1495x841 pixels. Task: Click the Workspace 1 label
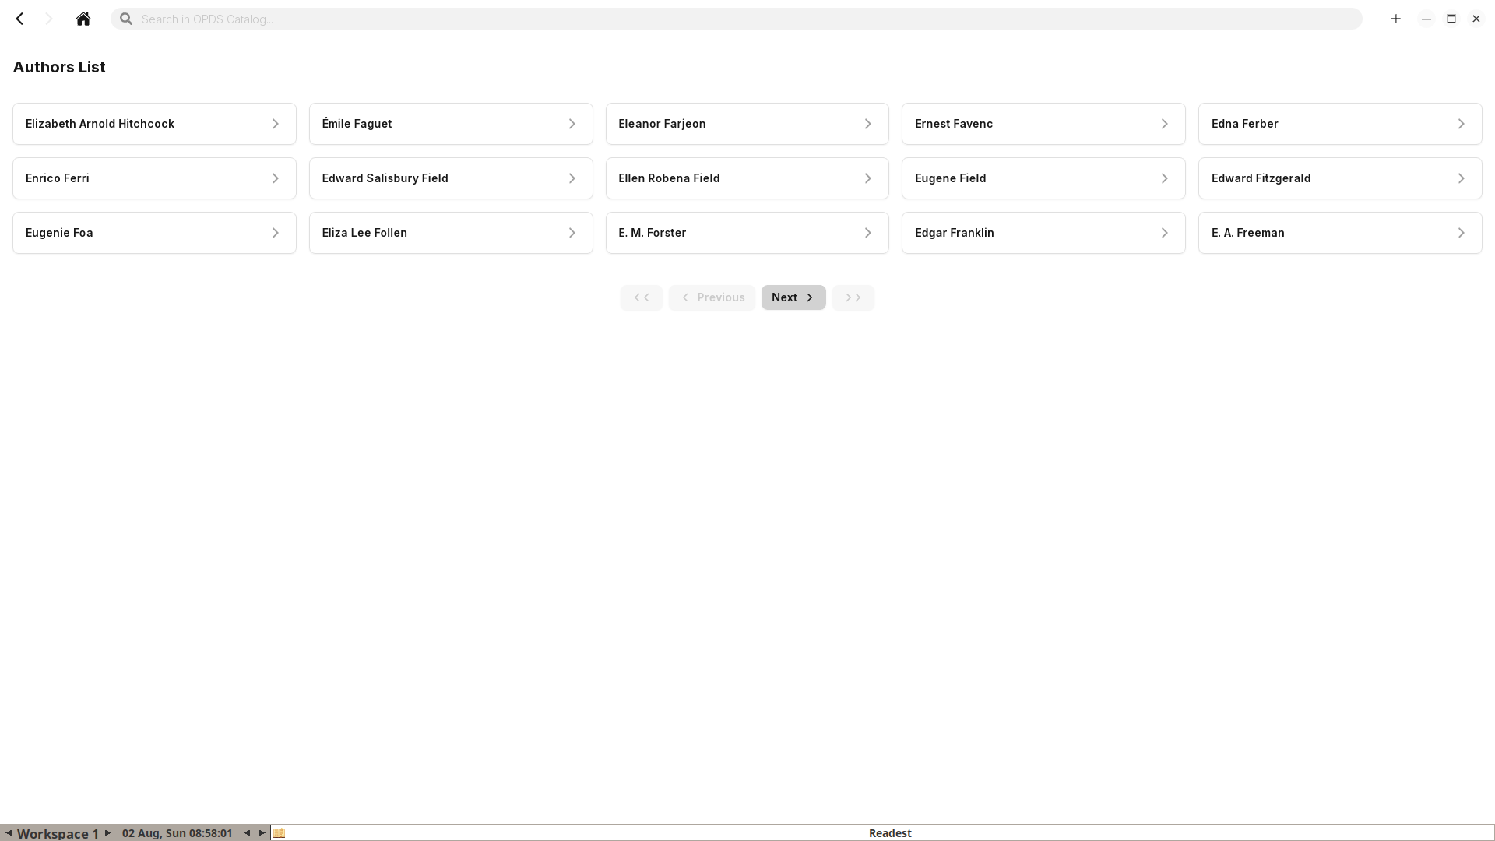(58, 833)
